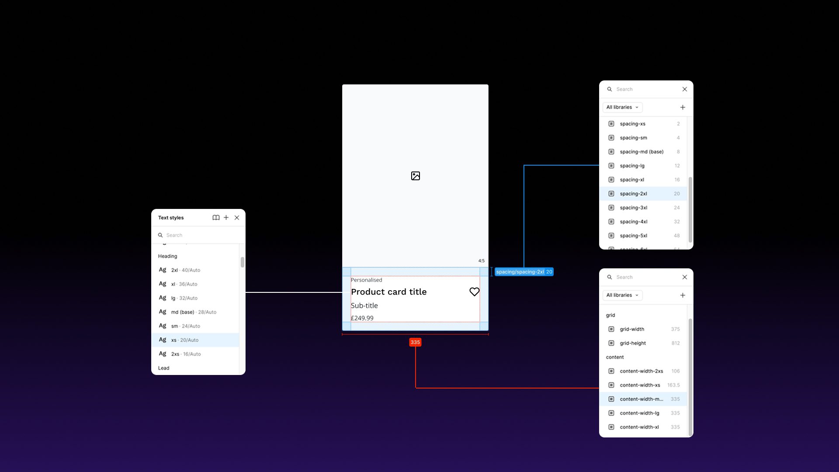Select the content-width-xs variable
Screen dimensions: 839x472
(x=643, y=385)
